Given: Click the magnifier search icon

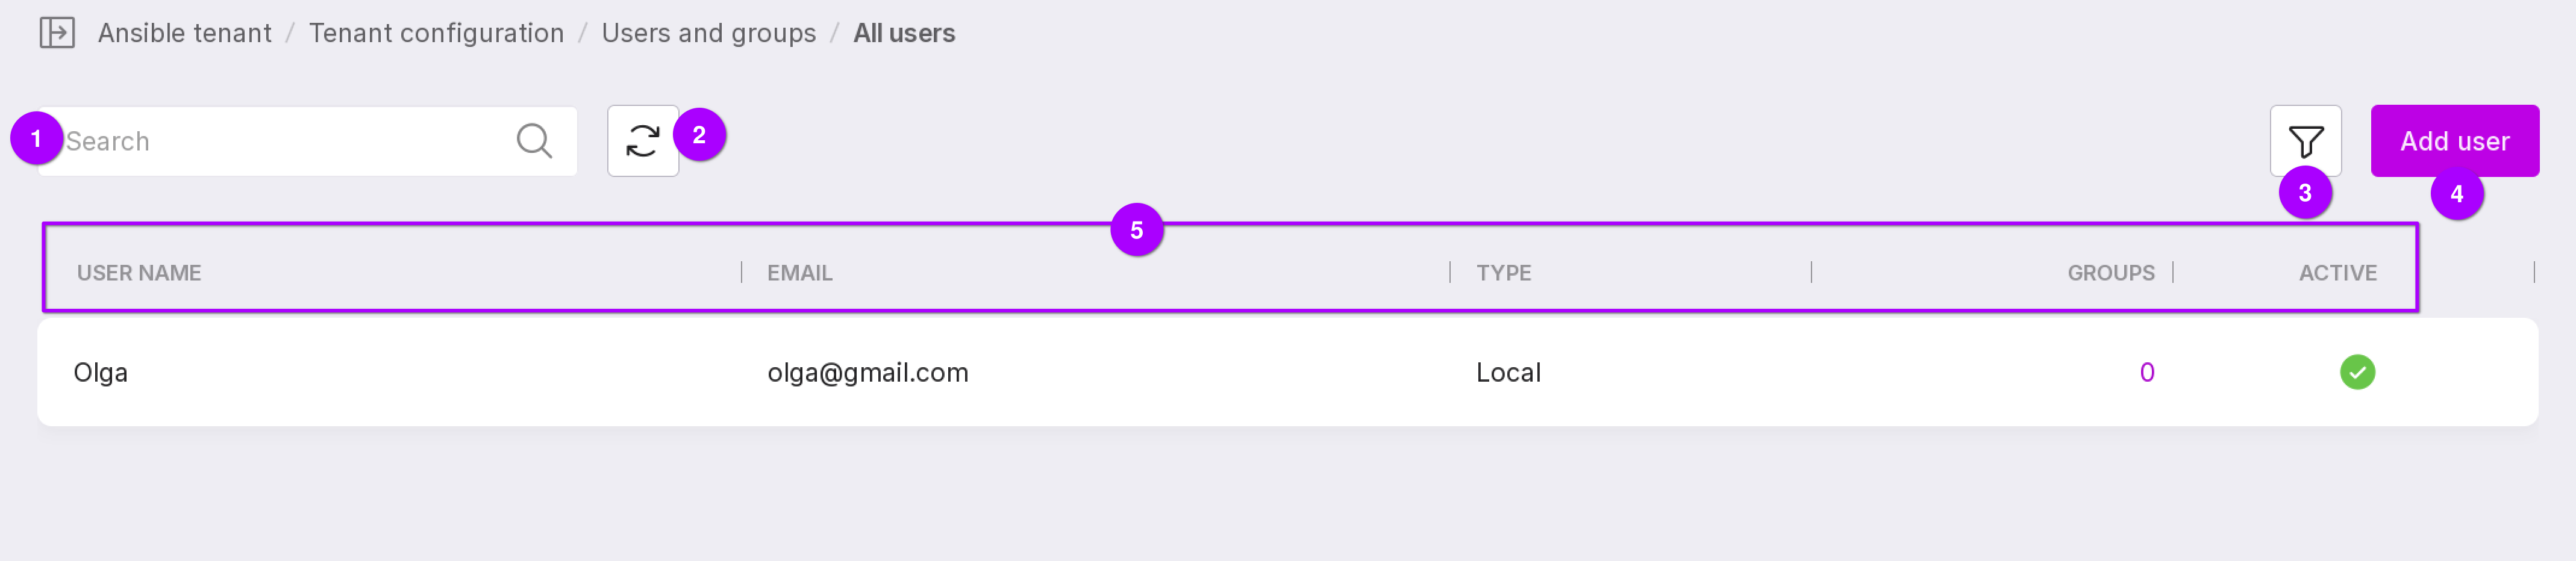Looking at the screenshot, I should point(534,141).
